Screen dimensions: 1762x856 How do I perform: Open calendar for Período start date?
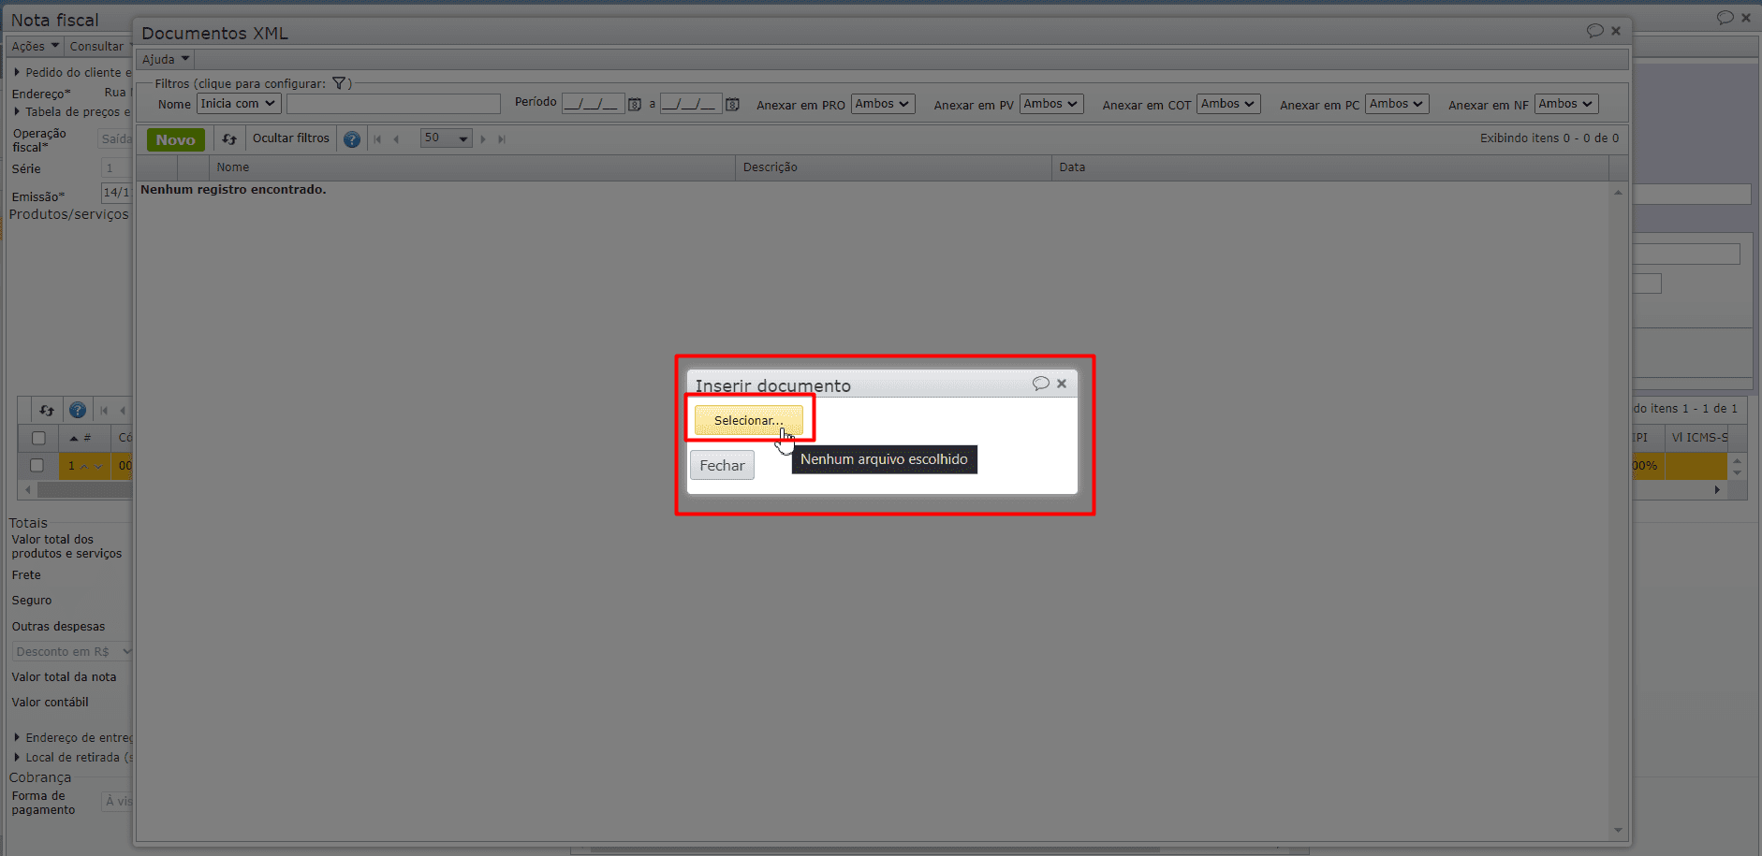pyautogui.click(x=635, y=105)
